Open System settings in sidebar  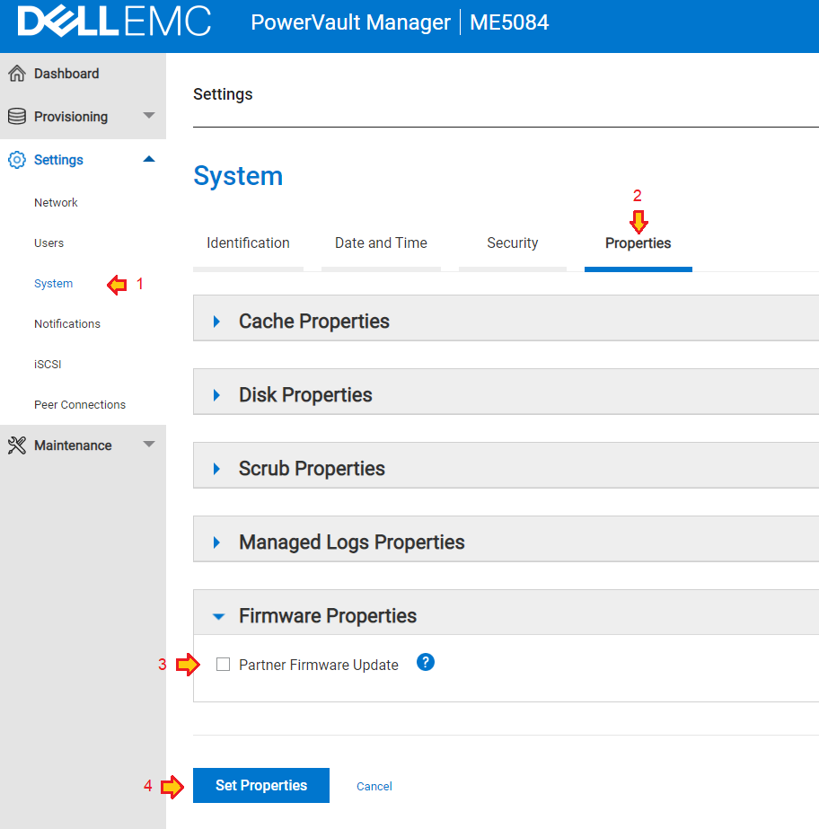click(x=53, y=284)
